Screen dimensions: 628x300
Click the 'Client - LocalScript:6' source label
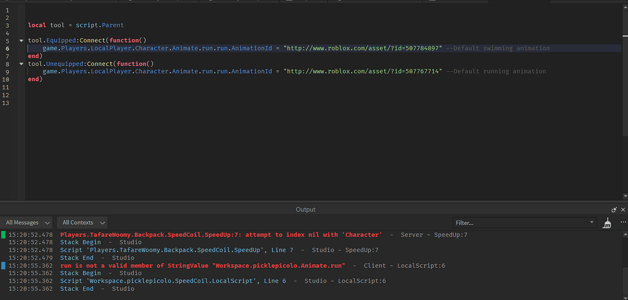click(x=405, y=265)
